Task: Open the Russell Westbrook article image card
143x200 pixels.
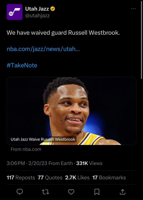Action: click(71, 111)
